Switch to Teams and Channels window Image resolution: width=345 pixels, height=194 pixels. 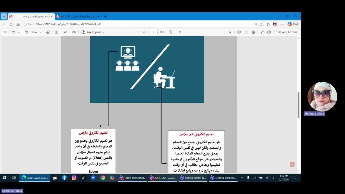(x=133, y=178)
